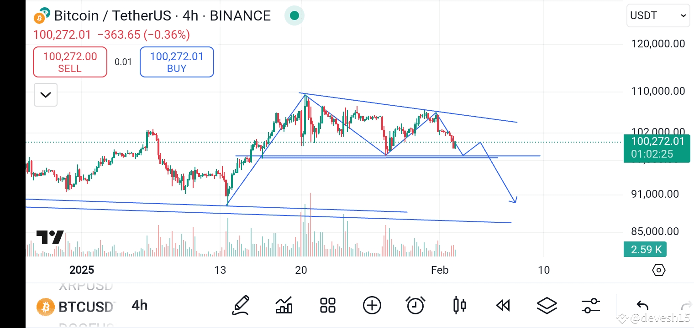This screenshot has height=328, width=694.
Task: Open the drawing tools pencil icon
Action: [240, 305]
